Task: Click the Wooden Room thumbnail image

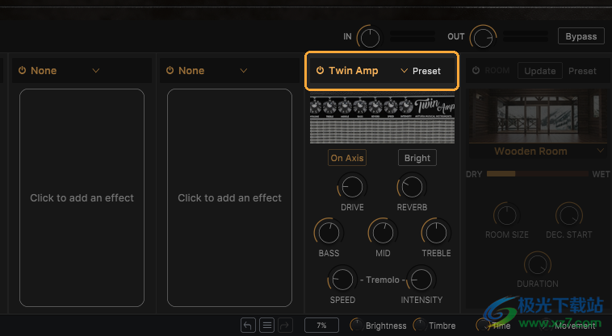Action: [538, 116]
